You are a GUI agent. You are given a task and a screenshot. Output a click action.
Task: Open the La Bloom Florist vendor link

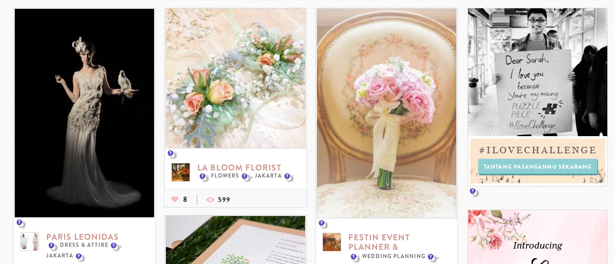pyautogui.click(x=239, y=168)
